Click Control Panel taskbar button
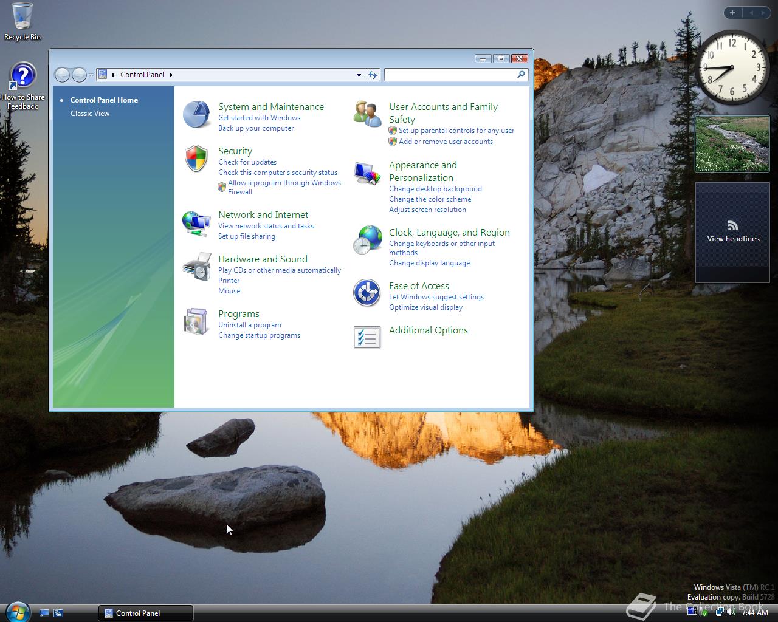The image size is (778, 622). 146,613
